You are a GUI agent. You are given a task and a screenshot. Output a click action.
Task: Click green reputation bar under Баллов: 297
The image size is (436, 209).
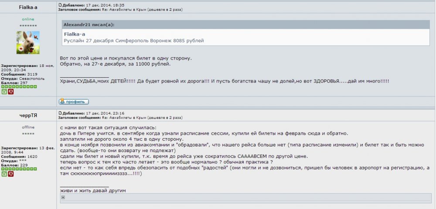point(19,86)
